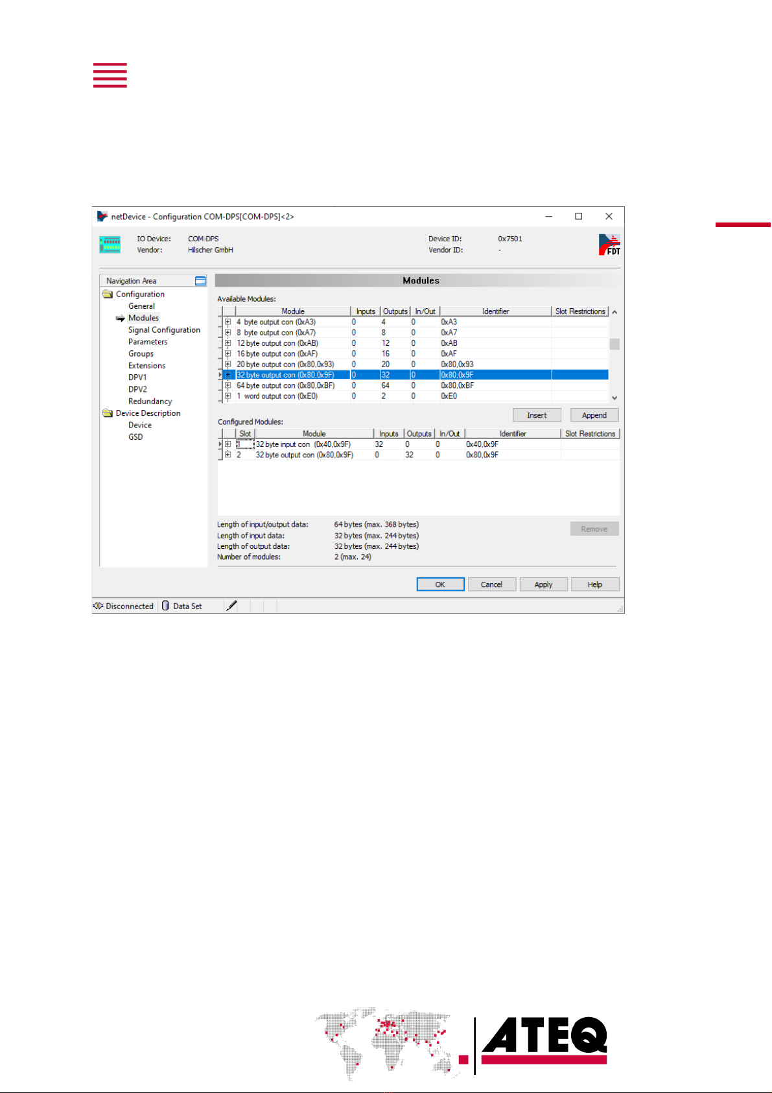Viewport: 772px width, 1093px height.
Task: Open Parameters in navigation tree
Action: point(148,342)
